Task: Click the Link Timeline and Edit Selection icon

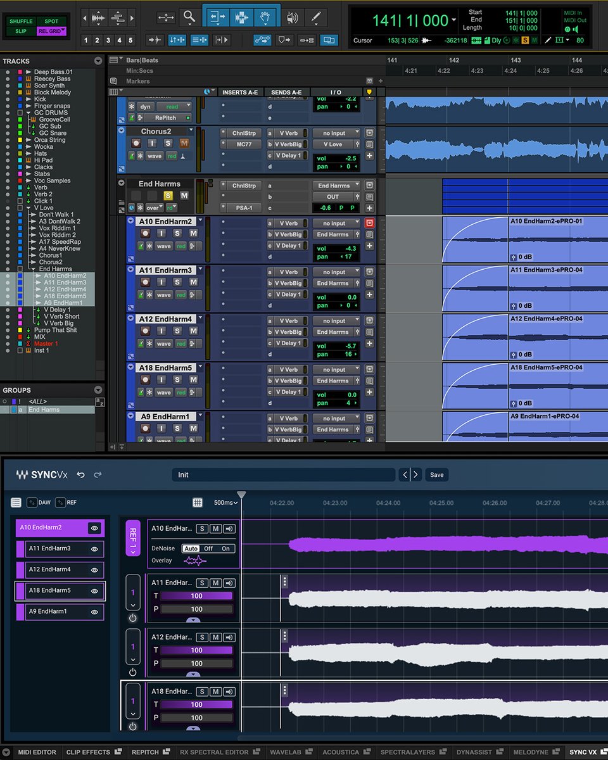Action: (177, 40)
